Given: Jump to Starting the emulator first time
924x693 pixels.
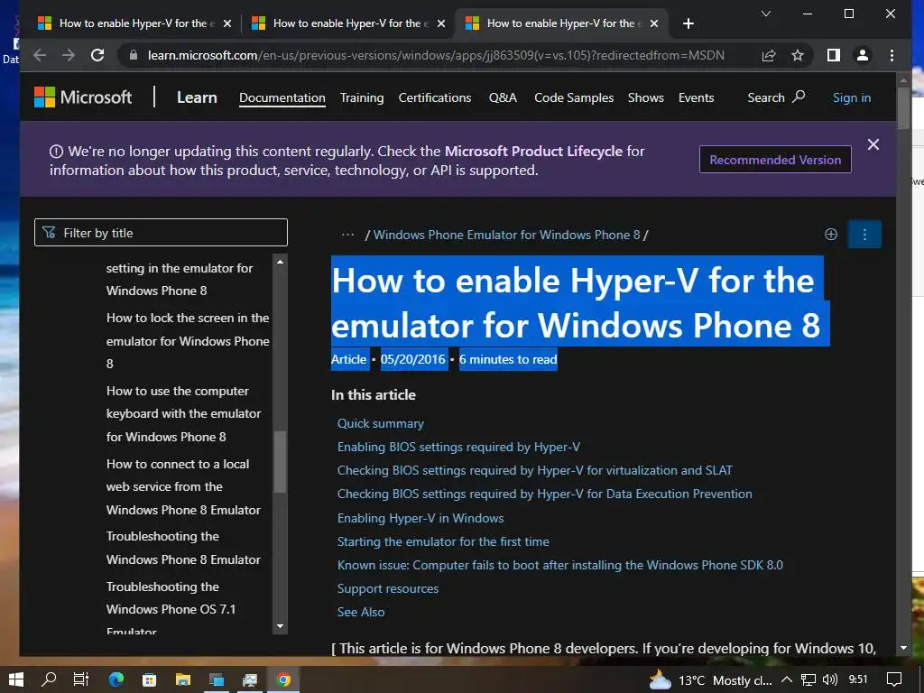Looking at the screenshot, I should 443,541.
